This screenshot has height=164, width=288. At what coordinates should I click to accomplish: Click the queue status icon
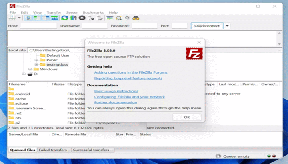pos(218,156)
